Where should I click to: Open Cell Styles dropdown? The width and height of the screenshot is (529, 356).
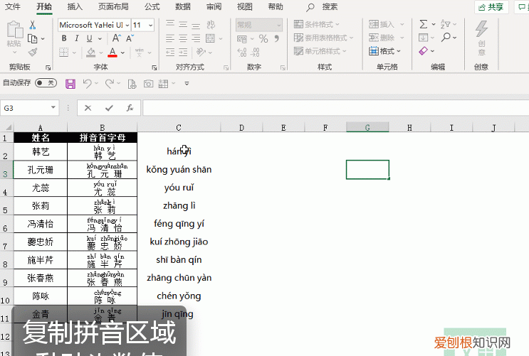(x=320, y=51)
